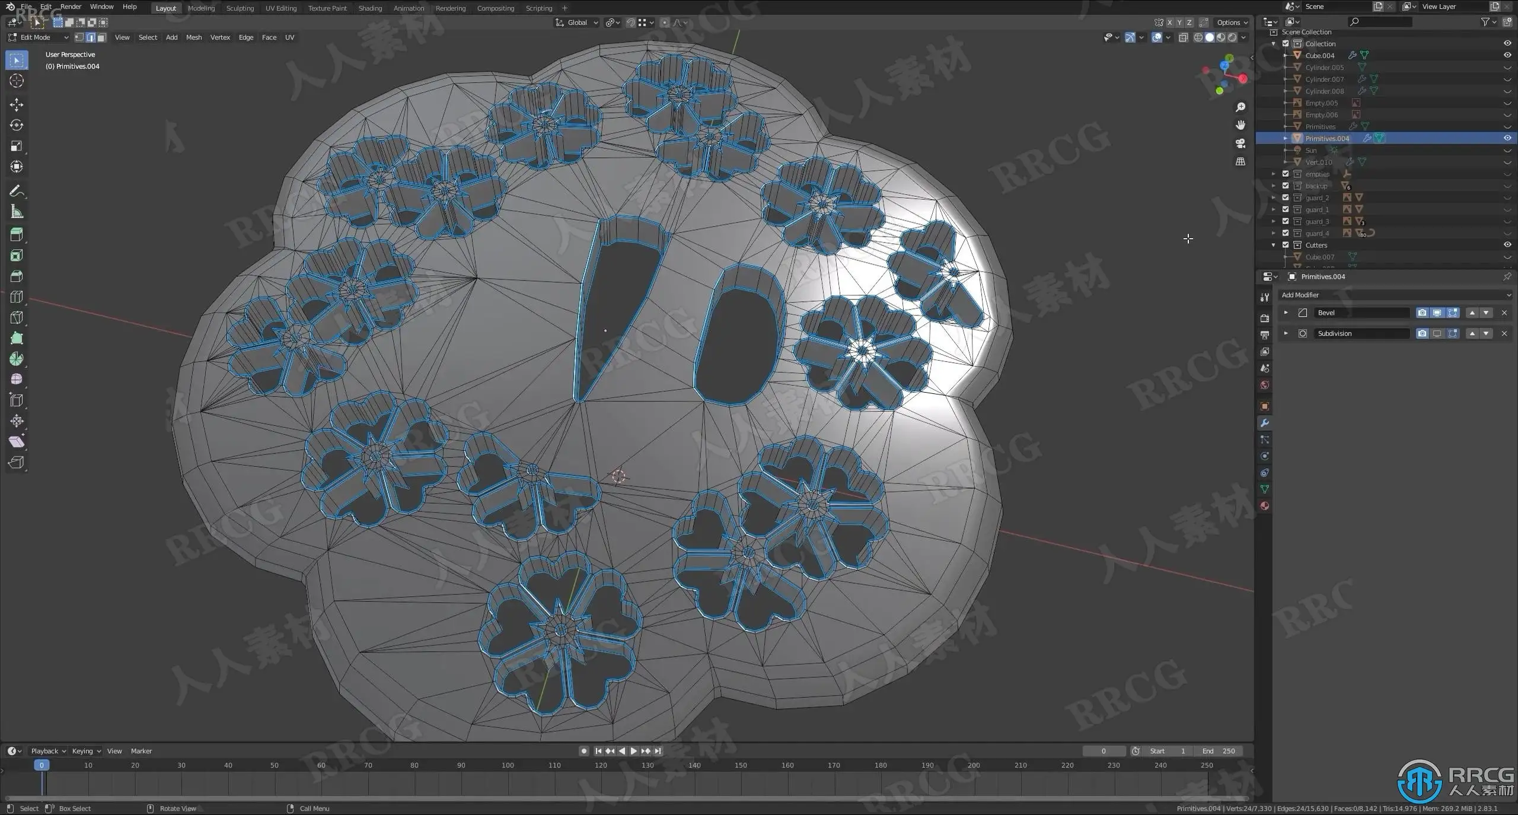This screenshot has height=815, width=1518.
Task: Switch to the UV Editing workspace tab
Action: [280, 8]
